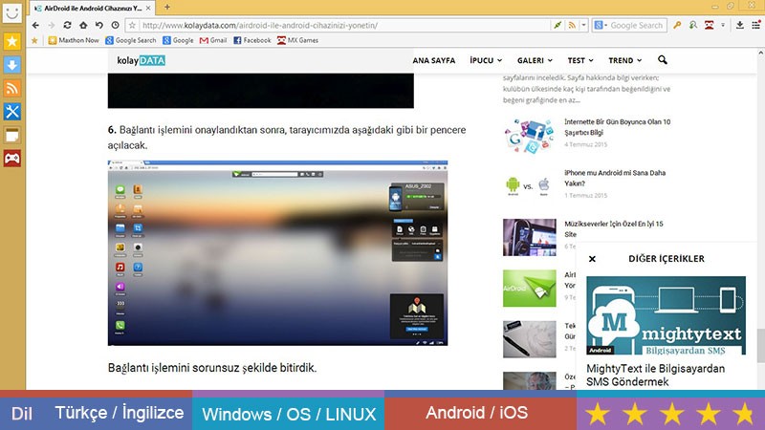Expand the toolbar extensions dropdown arrow

click(x=723, y=26)
